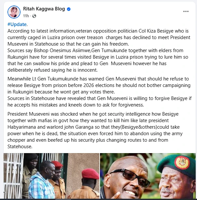The width and height of the screenshot is (197, 200).
Task: Click the globe public audience icon
Action: [34, 16]
